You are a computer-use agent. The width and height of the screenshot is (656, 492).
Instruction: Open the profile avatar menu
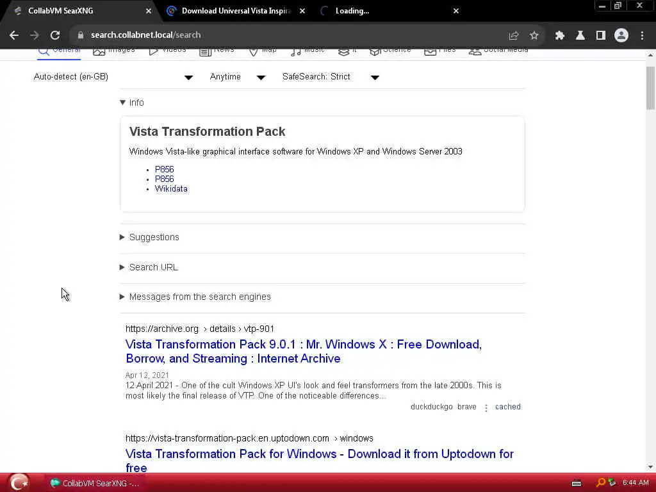coord(621,36)
